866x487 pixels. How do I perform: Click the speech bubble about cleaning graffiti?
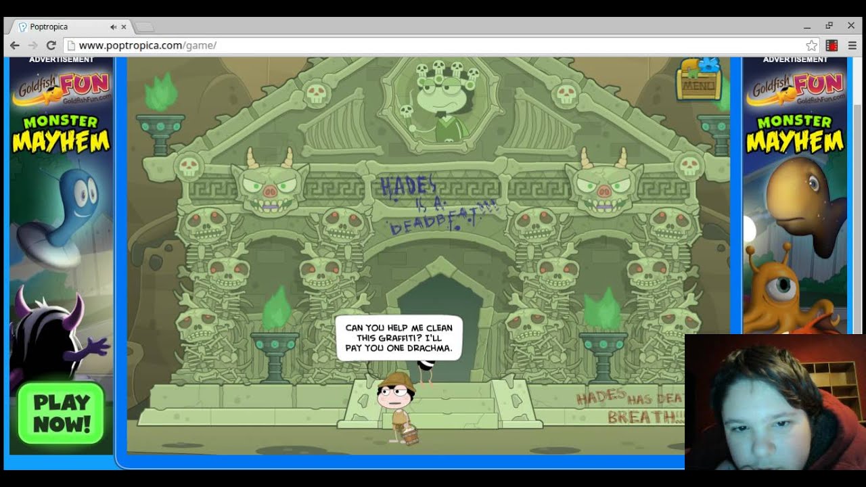click(x=399, y=338)
